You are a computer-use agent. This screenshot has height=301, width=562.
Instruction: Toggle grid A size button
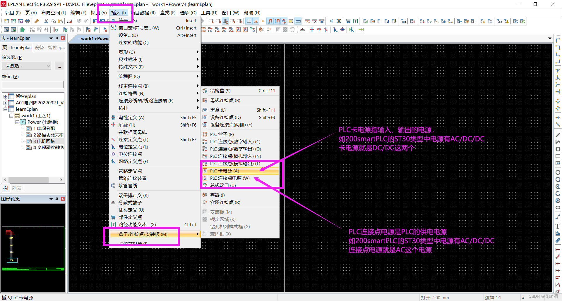point(211,21)
